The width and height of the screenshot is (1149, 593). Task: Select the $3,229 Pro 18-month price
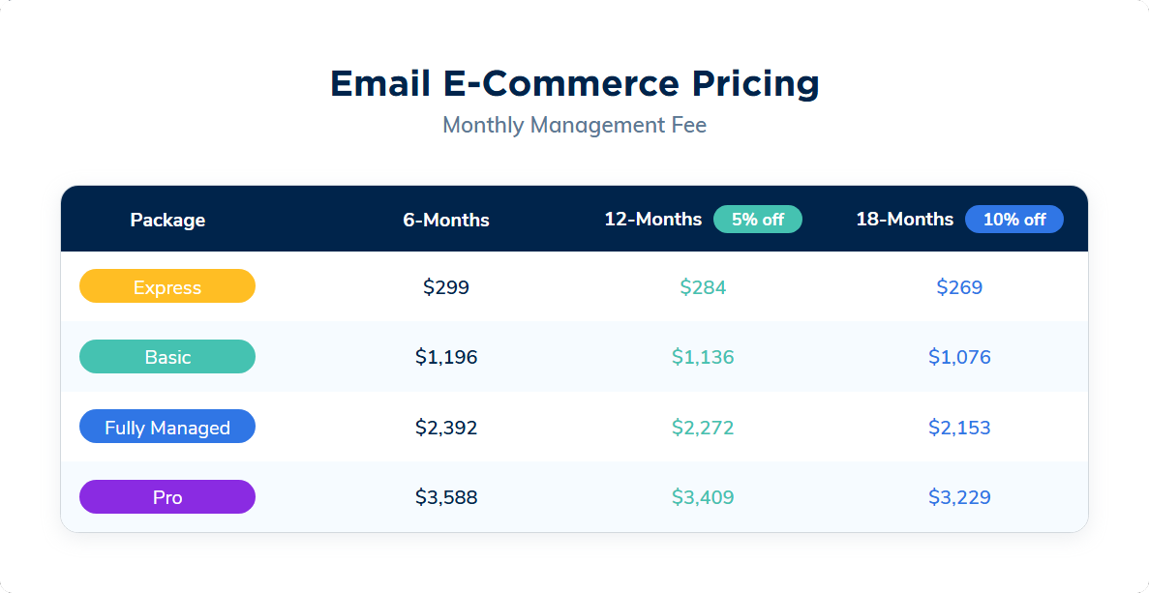959,497
